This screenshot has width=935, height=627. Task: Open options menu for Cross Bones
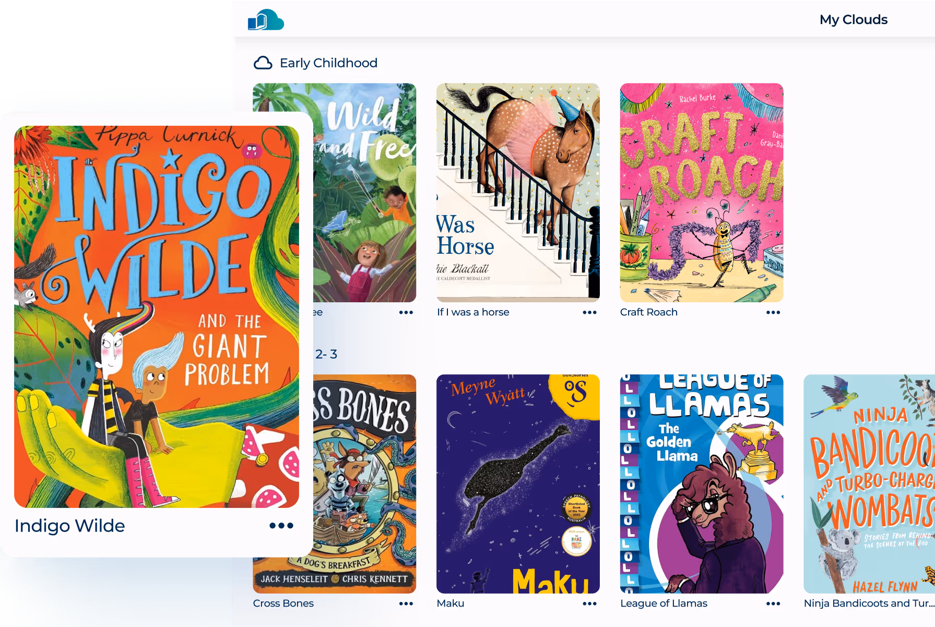[x=406, y=604]
